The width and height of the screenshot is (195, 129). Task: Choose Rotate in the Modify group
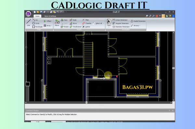(x=65, y=27)
